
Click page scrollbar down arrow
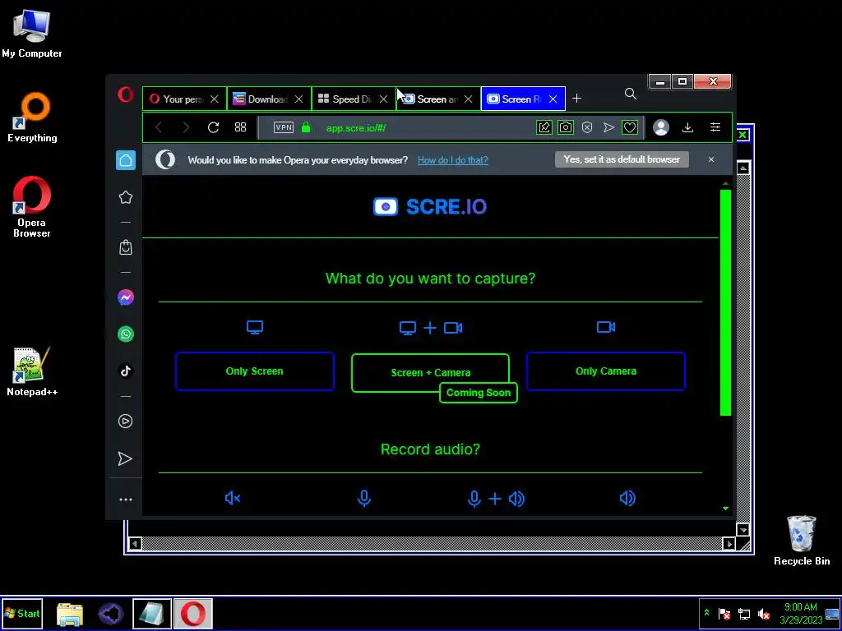pyautogui.click(x=725, y=508)
